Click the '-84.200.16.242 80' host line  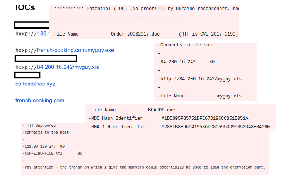(x=186, y=62)
